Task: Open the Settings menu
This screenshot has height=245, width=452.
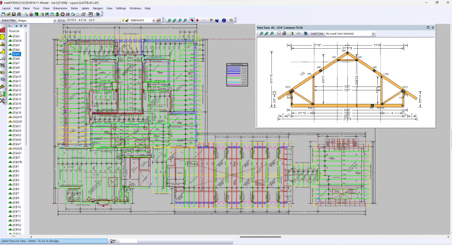Action: 121,8
